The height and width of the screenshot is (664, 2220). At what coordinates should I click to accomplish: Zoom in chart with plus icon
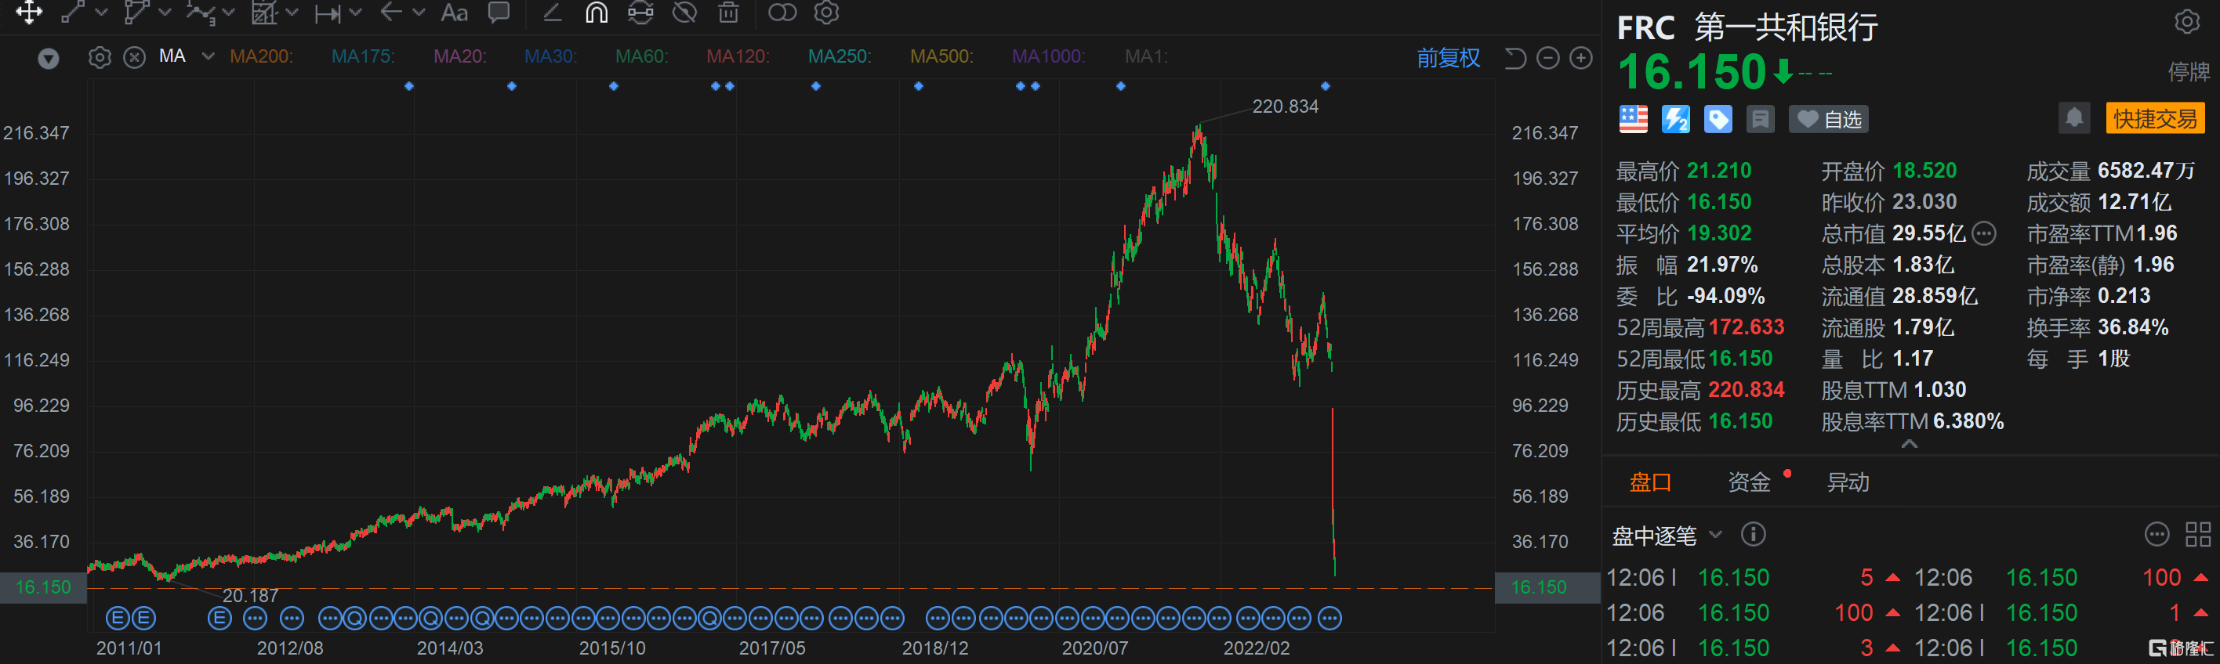pos(1580,58)
